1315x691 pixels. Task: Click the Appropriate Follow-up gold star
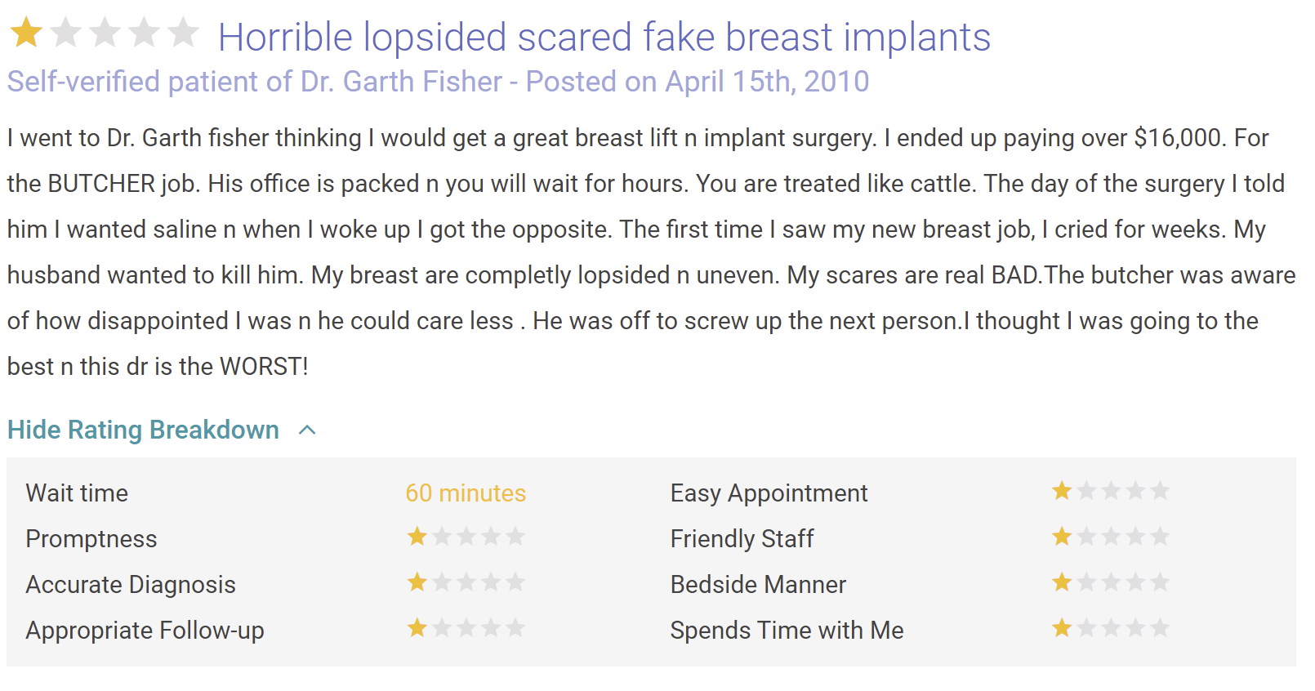(x=417, y=628)
